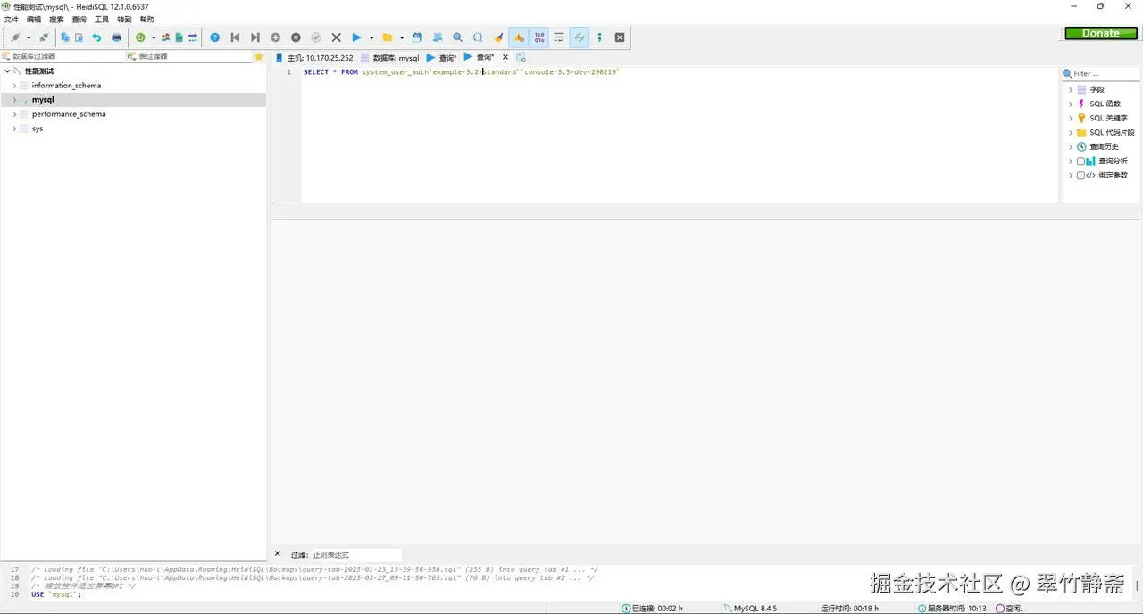Screen dimensions: 1143x614
Task: Open the 工具 menu
Action: (x=102, y=20)
